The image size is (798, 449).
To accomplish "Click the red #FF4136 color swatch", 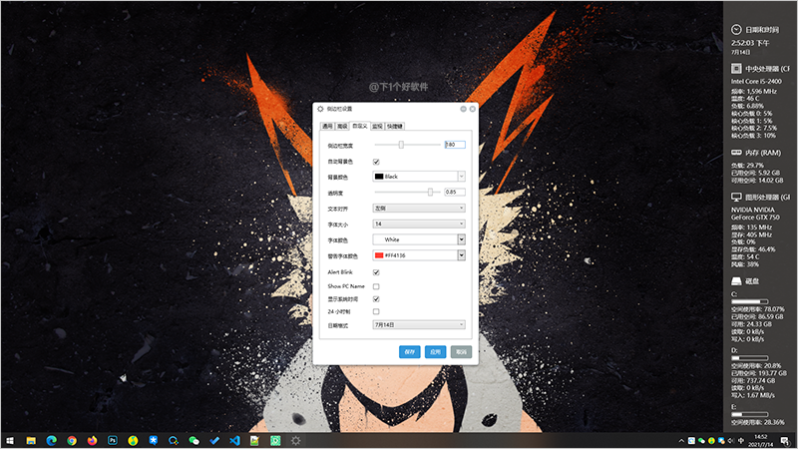I will pyautogui.click(x=379, y=255).
